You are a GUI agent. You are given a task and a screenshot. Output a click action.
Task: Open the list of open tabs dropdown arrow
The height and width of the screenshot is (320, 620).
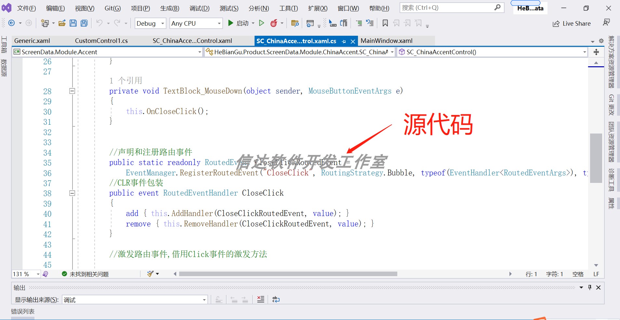592,41
